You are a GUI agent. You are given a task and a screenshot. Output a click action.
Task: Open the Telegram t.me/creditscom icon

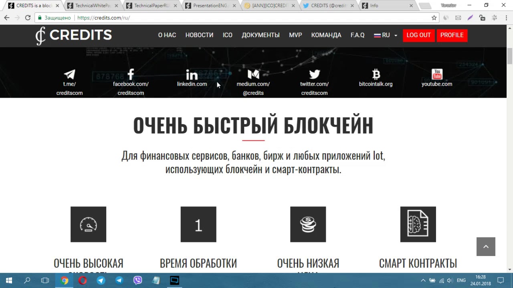tap(69, 75)
